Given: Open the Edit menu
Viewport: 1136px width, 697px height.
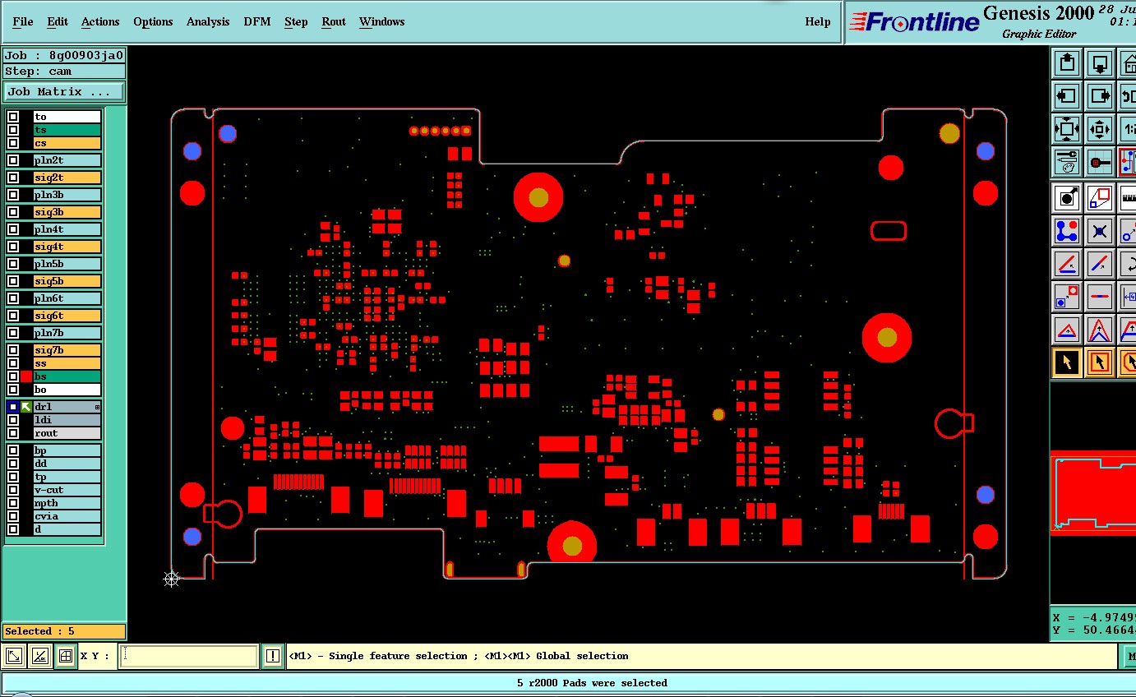Looking at the screenshot, I should [58, 21].
